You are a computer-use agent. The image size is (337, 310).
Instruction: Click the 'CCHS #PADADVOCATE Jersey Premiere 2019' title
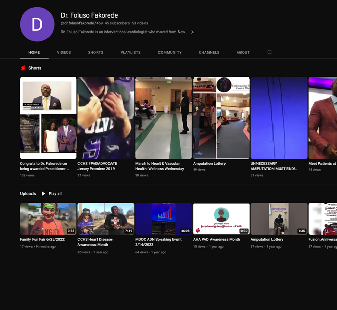tap(98, 166)
